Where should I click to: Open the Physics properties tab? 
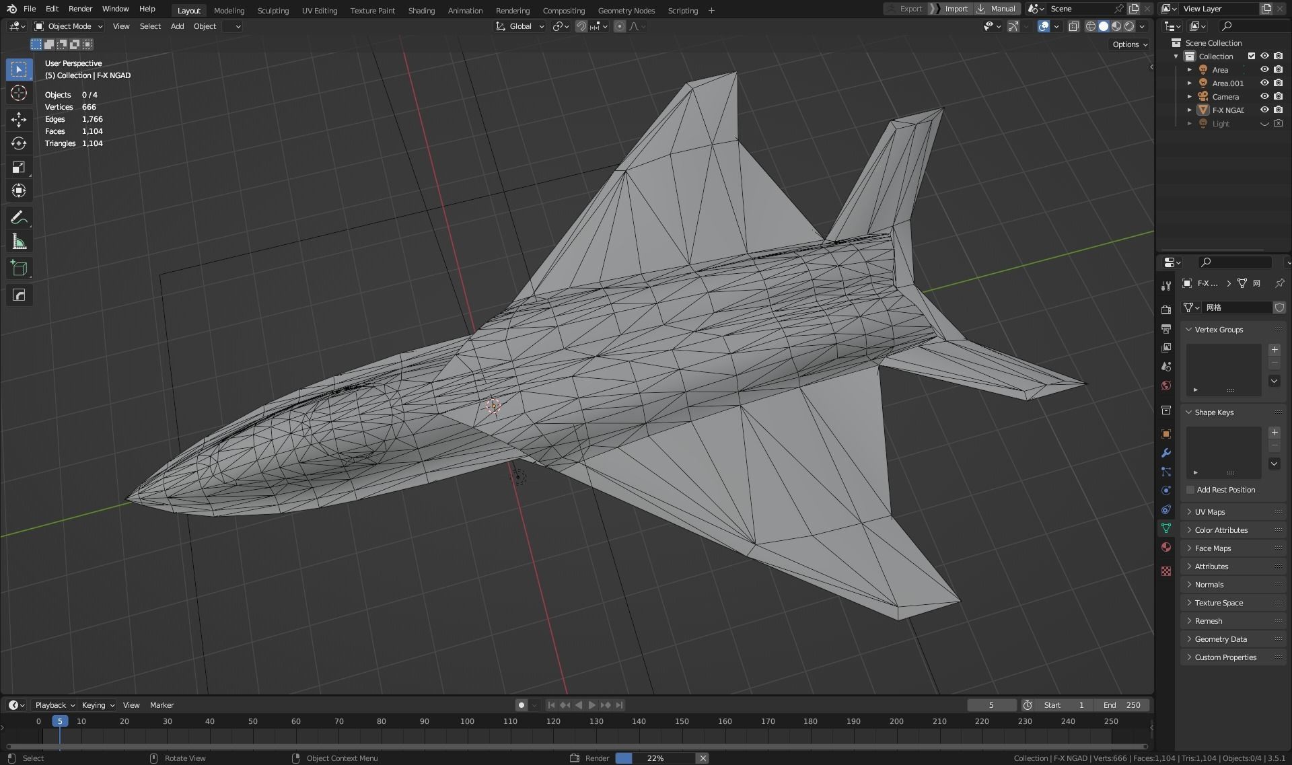tap(1166, 490)
